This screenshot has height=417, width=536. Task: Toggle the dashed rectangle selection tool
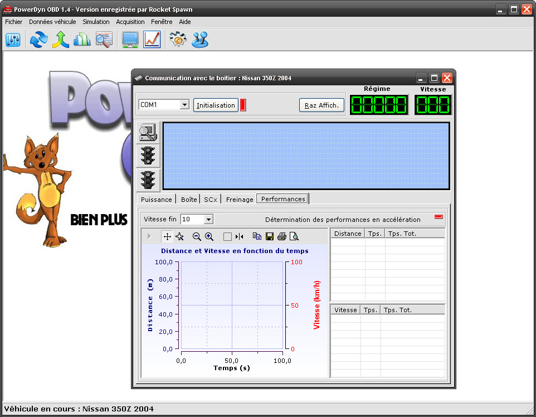[x=227, y=236]
